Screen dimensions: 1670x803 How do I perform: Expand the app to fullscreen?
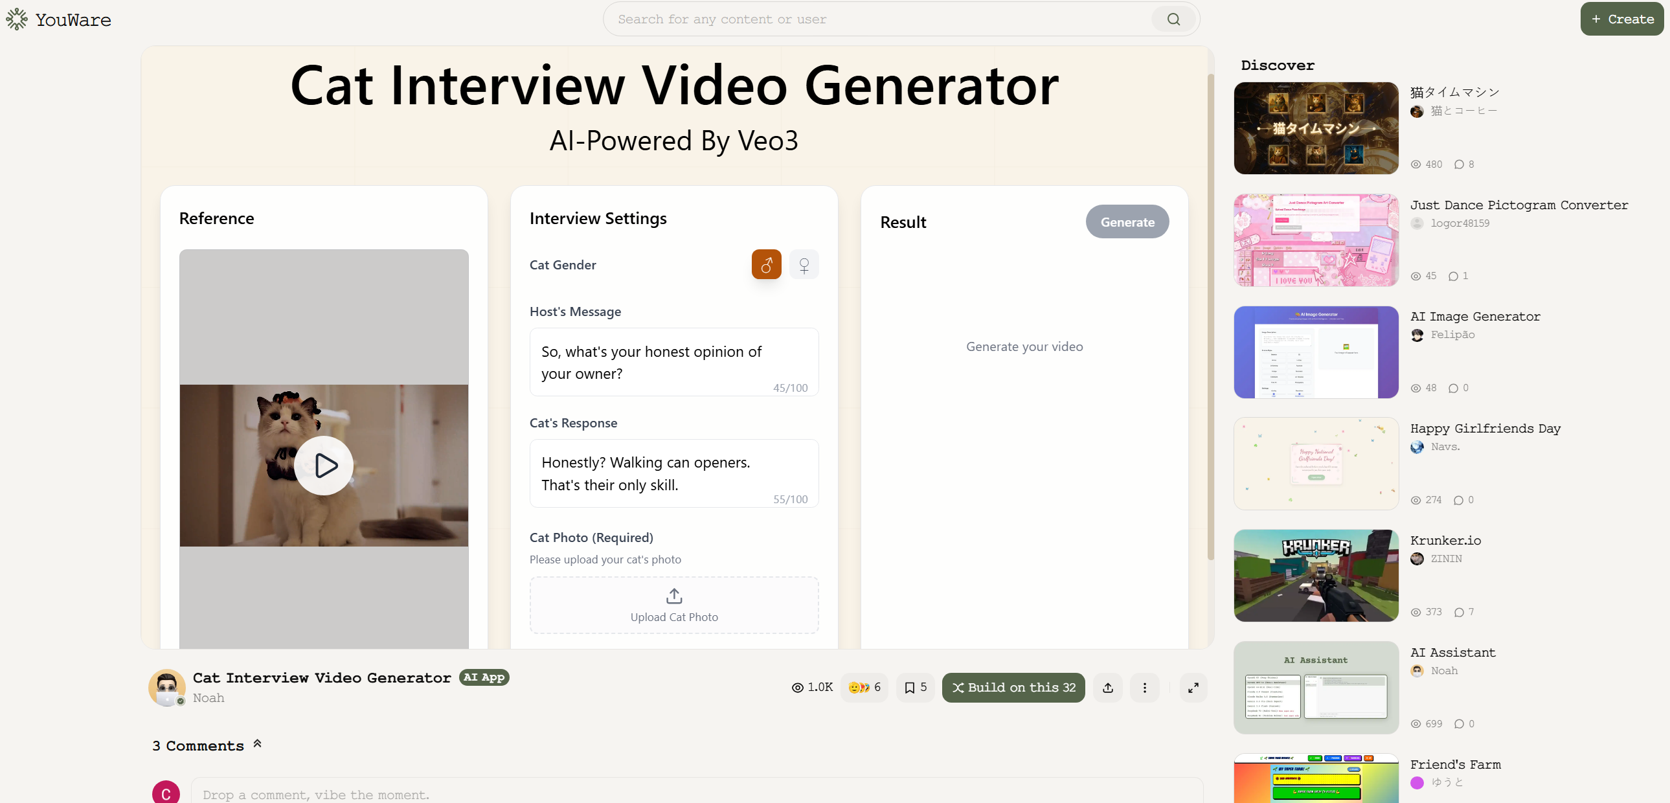pos(1193,687)
